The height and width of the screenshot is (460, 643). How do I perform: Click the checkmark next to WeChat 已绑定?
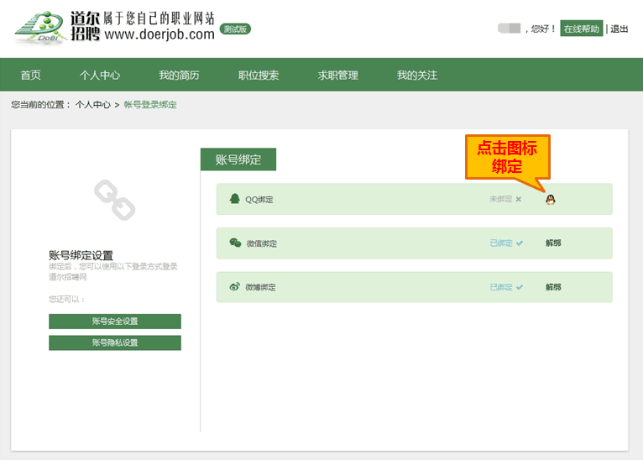520,243
